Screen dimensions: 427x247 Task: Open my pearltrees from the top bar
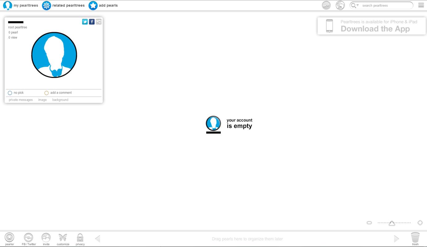click(x=20, y=5)
